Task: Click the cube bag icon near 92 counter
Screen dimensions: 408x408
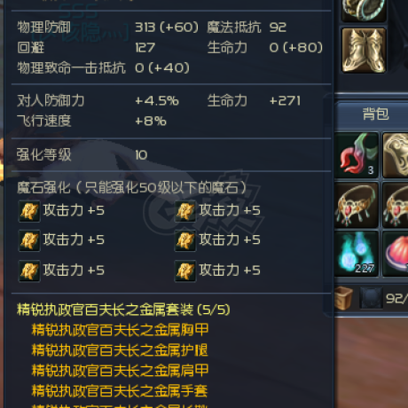Action: point(343,298)
